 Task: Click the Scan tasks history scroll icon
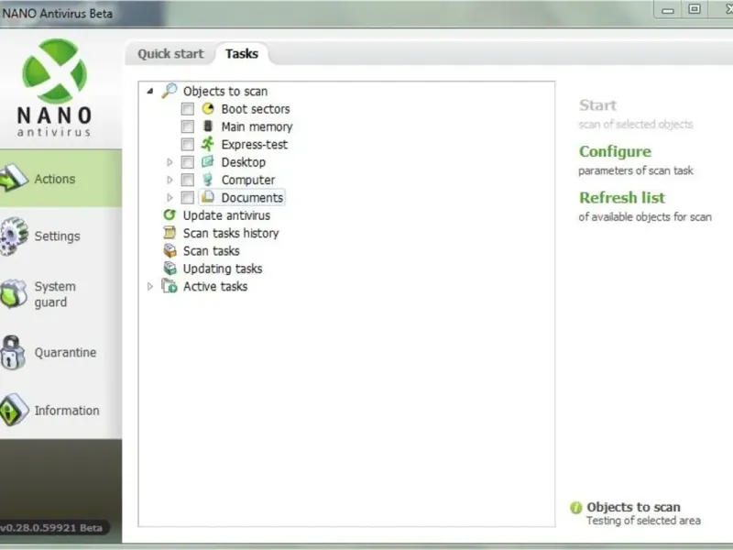click(x=170, y=233)
